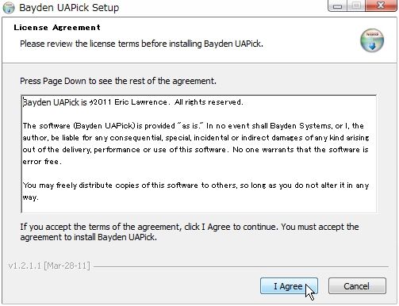Close the Bayden UAPick Setup window

pyautogui.click(x=381, y=6)
